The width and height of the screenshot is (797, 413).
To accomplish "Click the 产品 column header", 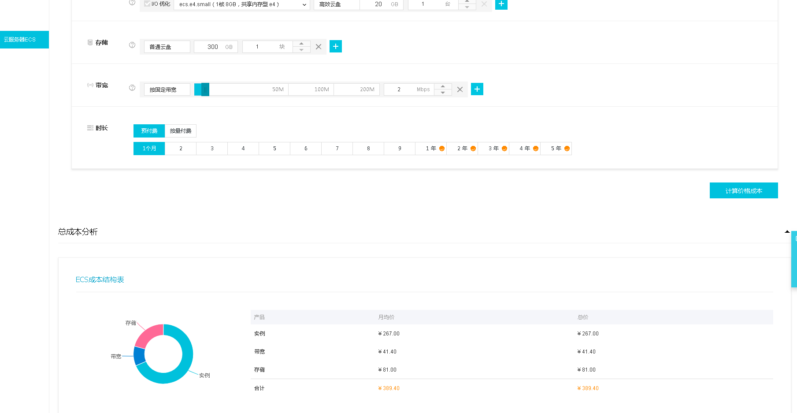I will pyautogui.click(x=259, y=317).
